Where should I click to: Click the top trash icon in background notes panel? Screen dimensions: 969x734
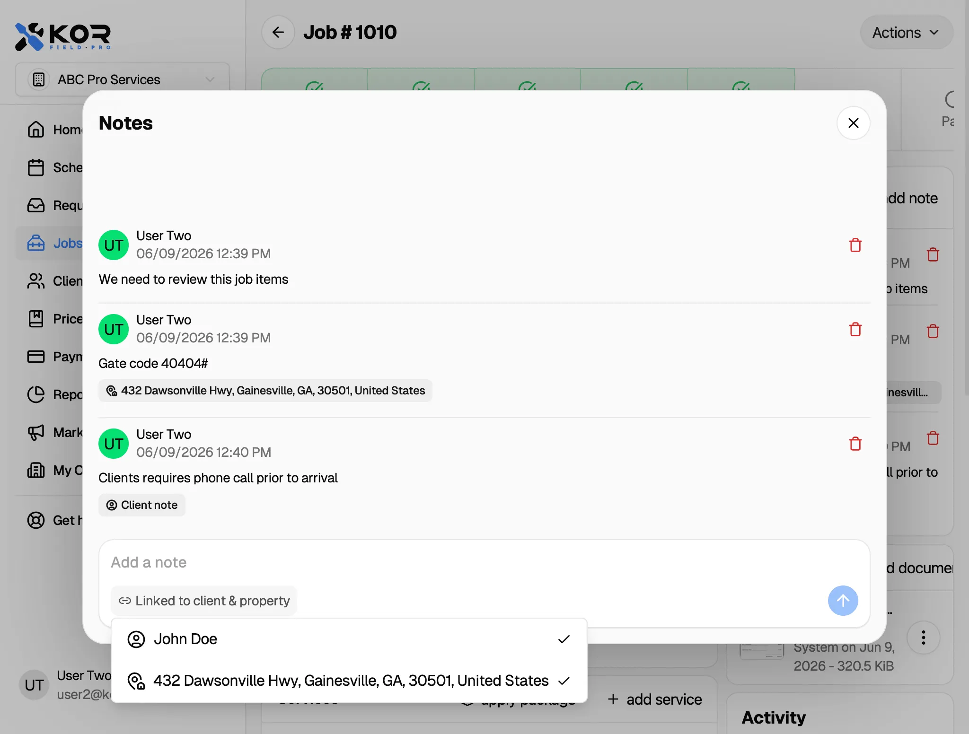(x=933, y=254)
